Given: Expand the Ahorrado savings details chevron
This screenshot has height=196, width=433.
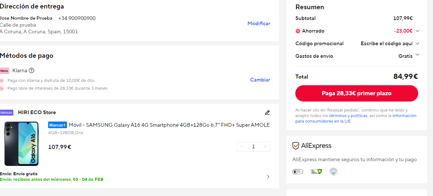Looking at the screenshot, I should coord(417,31).
